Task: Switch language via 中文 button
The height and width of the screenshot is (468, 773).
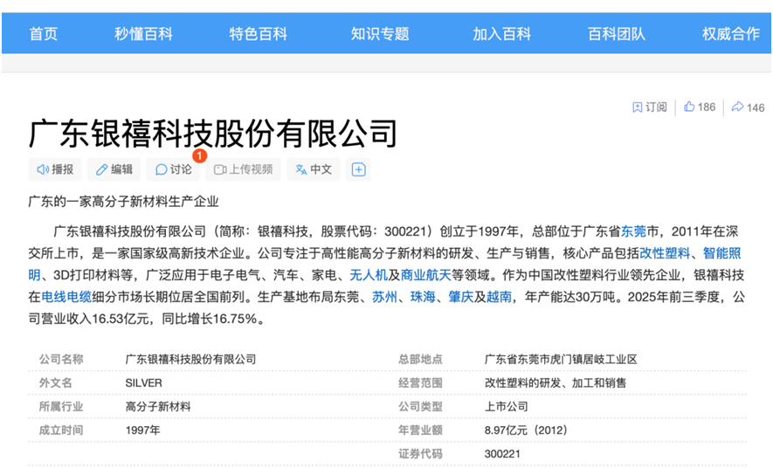Action: 313,169
